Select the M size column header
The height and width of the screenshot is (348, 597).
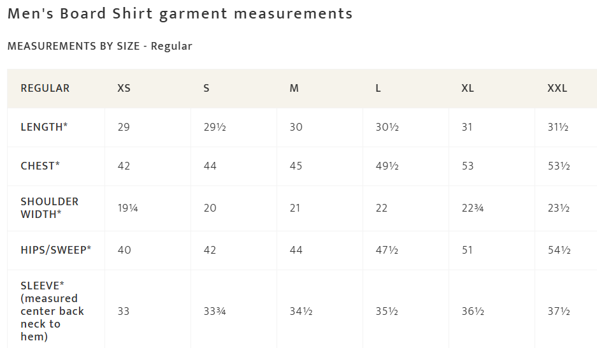coord(294,88)
